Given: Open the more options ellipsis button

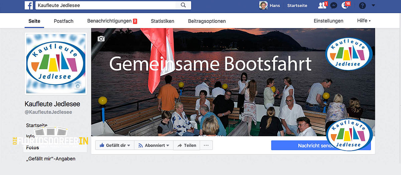Looking at the screenshot, I should pos(206,145).
